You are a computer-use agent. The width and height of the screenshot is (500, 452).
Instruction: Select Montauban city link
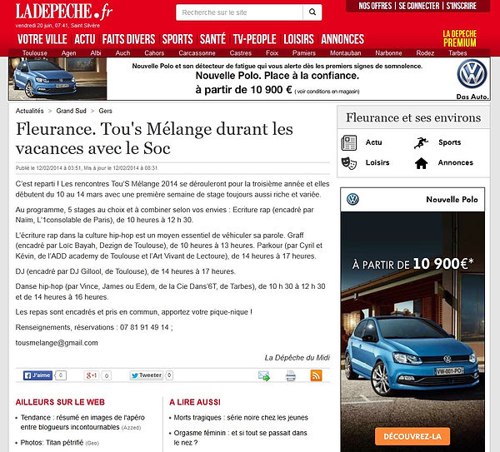click(345, 53)
